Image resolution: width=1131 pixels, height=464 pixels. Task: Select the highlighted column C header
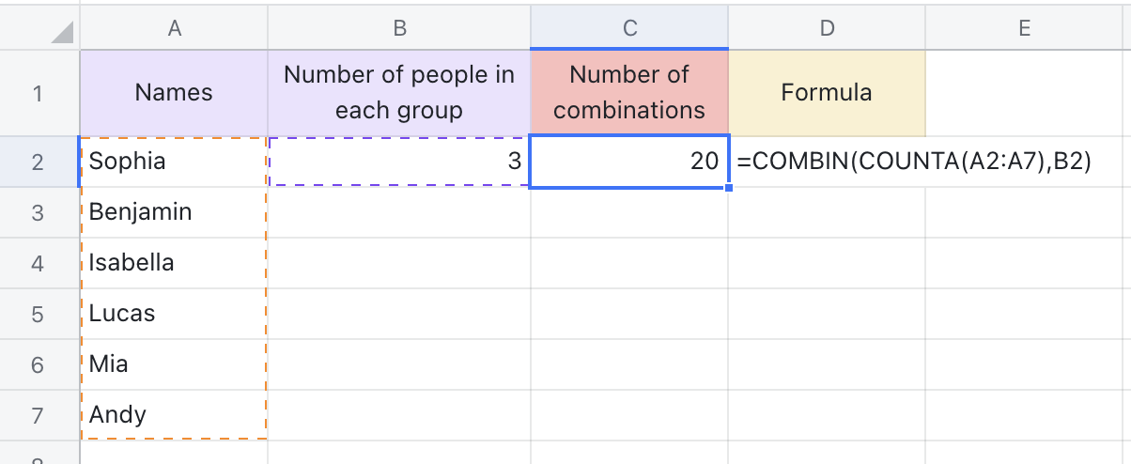coord(629,28)
